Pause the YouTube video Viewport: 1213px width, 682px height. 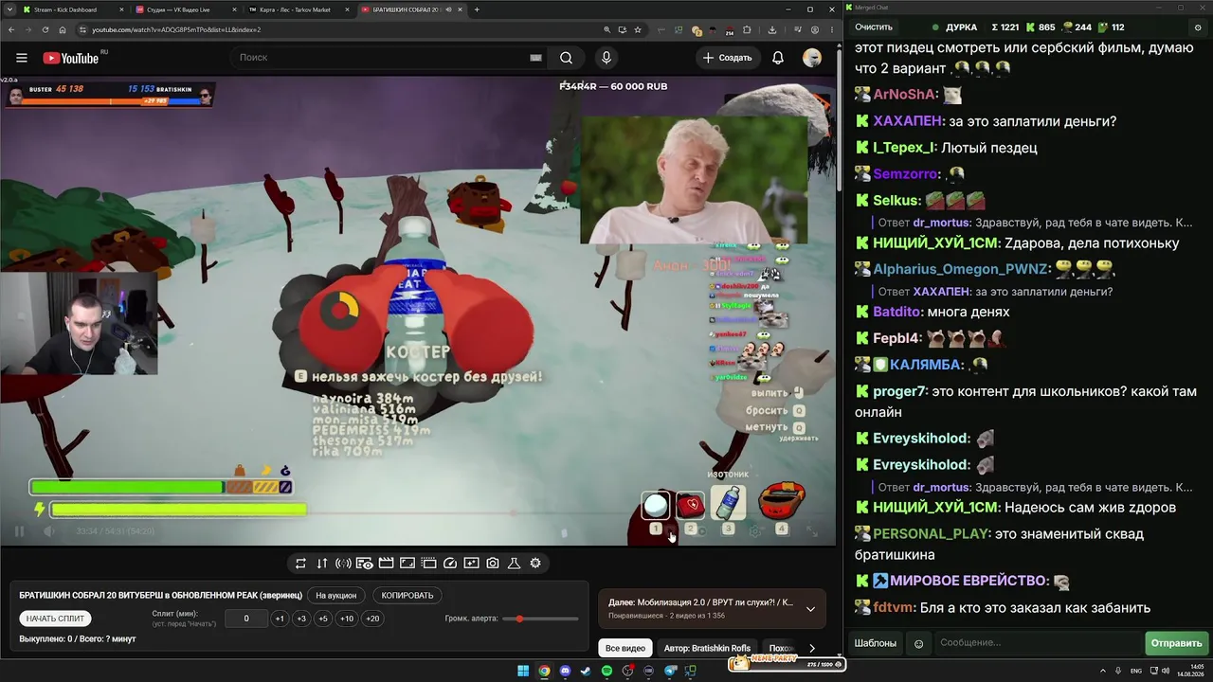tap(19, 531)
